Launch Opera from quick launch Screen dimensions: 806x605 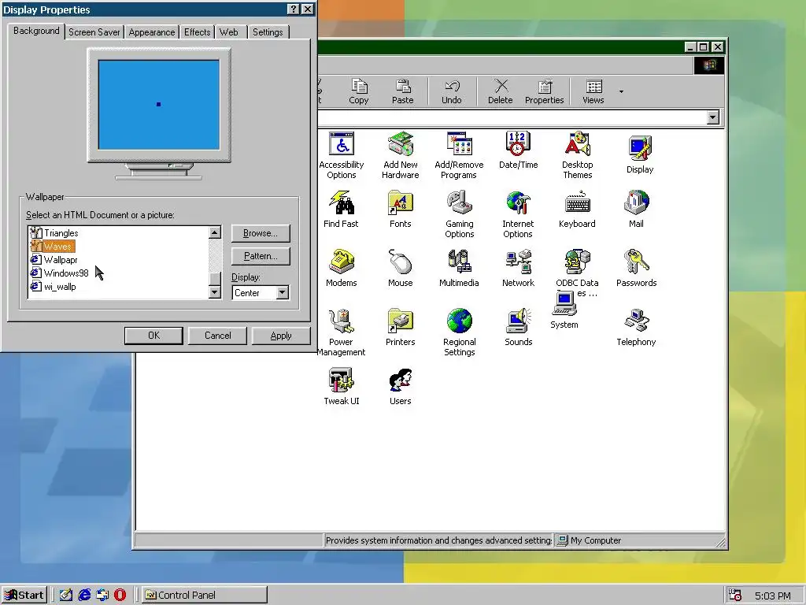coord(120,595)
